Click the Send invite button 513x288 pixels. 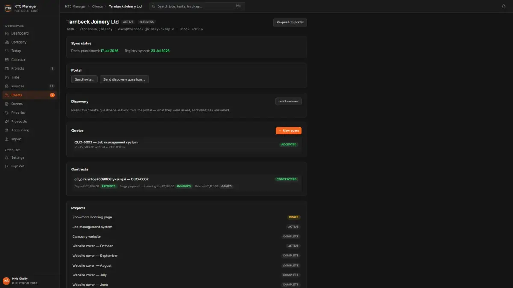85,79
